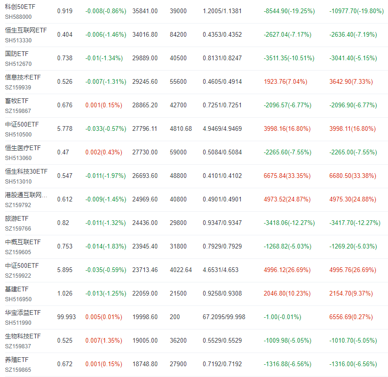
Task: Select code SH512670
Action: pos(18,64)
